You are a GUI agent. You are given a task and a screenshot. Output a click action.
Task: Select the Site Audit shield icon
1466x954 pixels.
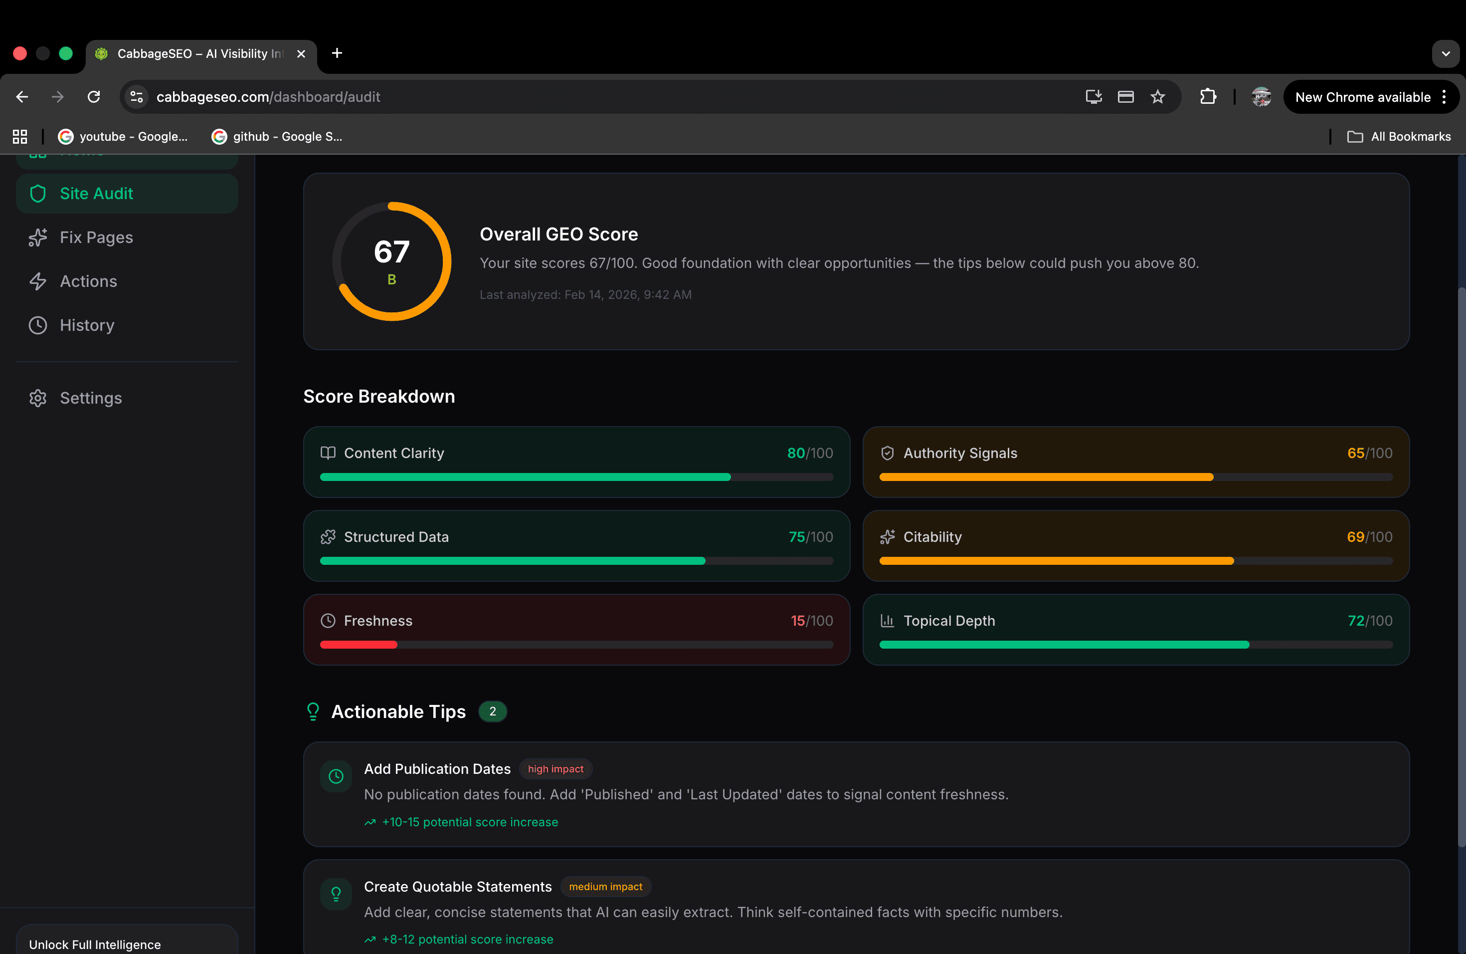tap(37, 193)
